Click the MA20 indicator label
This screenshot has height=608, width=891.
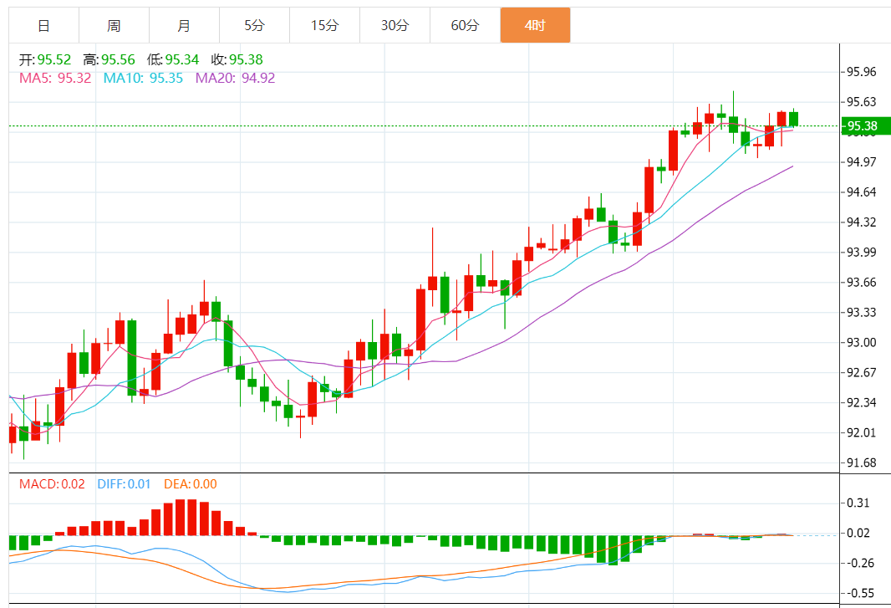[x=235, y=78]
